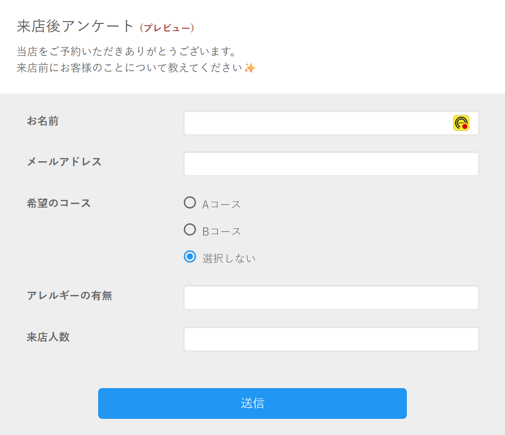Click the sparkle emoji after the intro text

pyautogui.click(x=250, y=68)
